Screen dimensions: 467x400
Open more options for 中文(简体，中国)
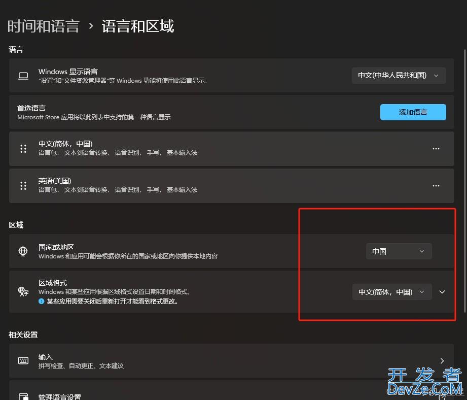click(436, 149)
